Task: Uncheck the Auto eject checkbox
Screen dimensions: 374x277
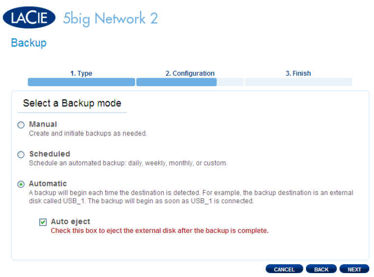Action: 43,222
